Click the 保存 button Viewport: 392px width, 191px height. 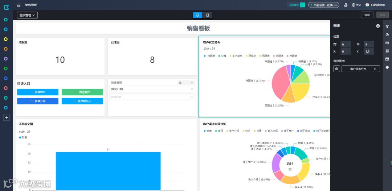(x=383, y=15)
